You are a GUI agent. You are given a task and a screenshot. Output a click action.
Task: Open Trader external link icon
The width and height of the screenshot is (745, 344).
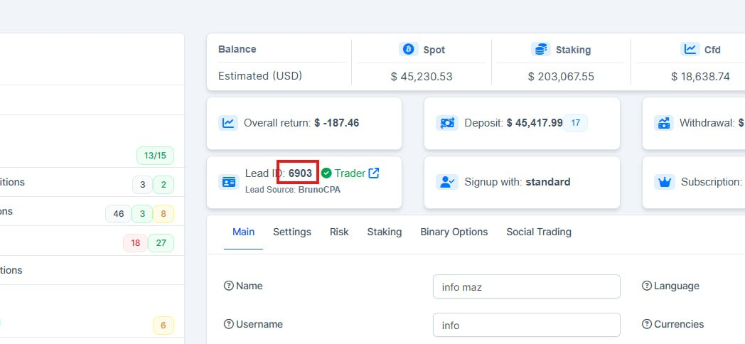pos(374,173)
